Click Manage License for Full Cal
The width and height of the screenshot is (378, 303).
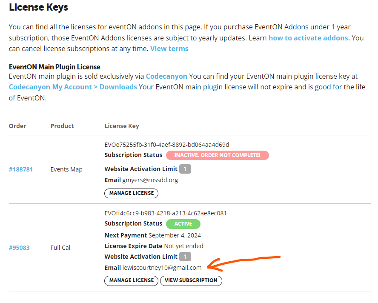coord(132,280)
